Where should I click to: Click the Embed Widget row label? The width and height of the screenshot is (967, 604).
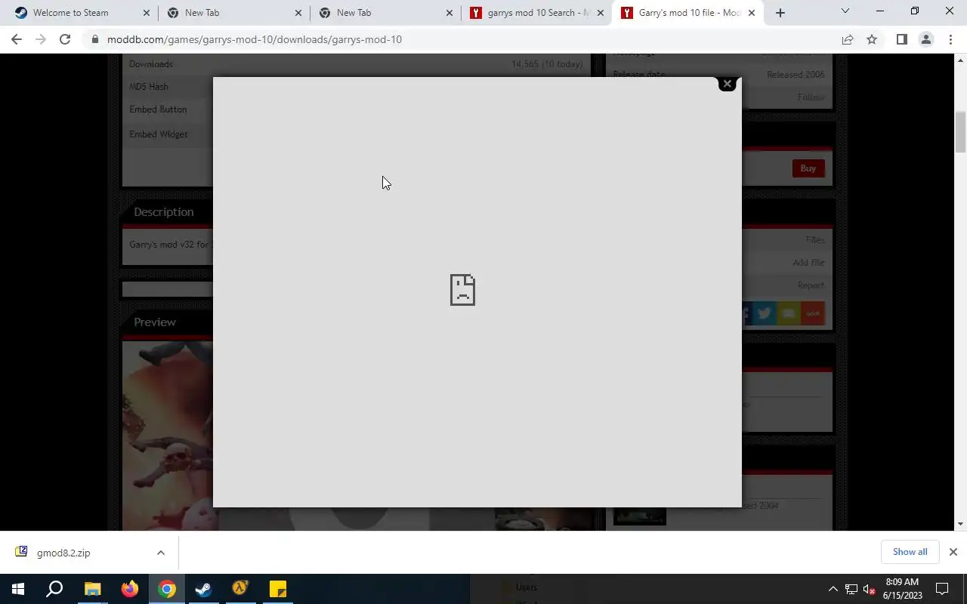[x=159, y=134]
